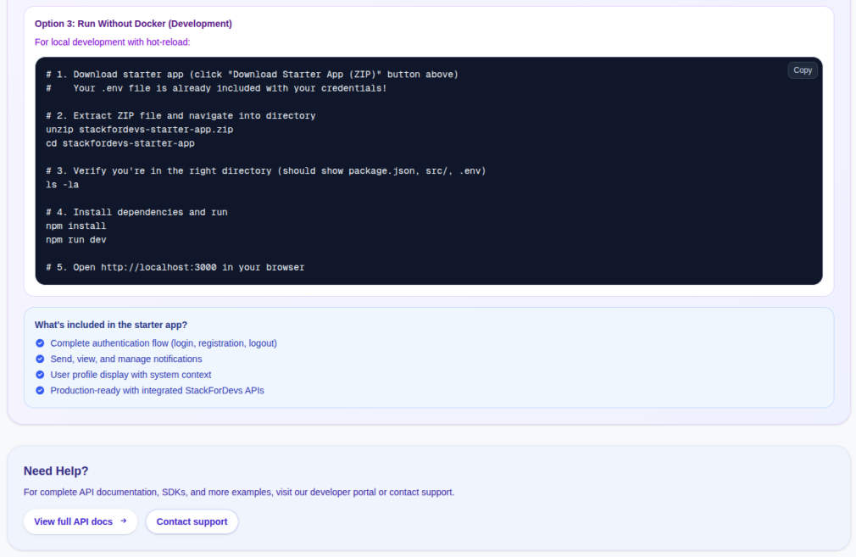The width and height of the screenshot is (856, 557).
Task: Click 'Option 3: Run Without Docker' heading
Action: tap(133, 24)
